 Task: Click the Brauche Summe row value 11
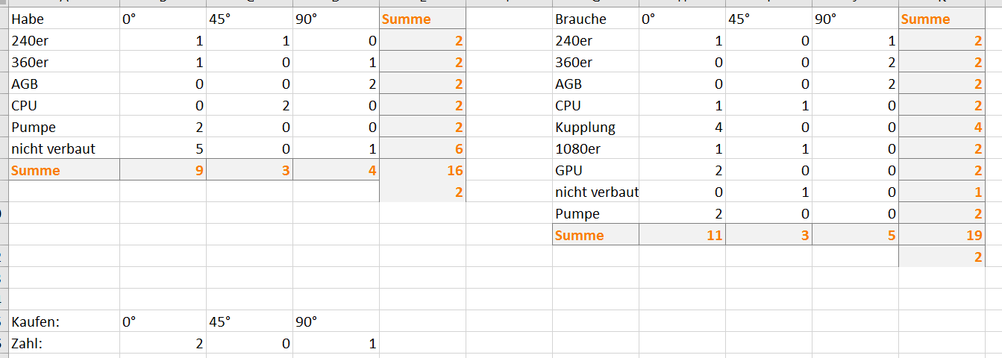click(x=682, y=235)
